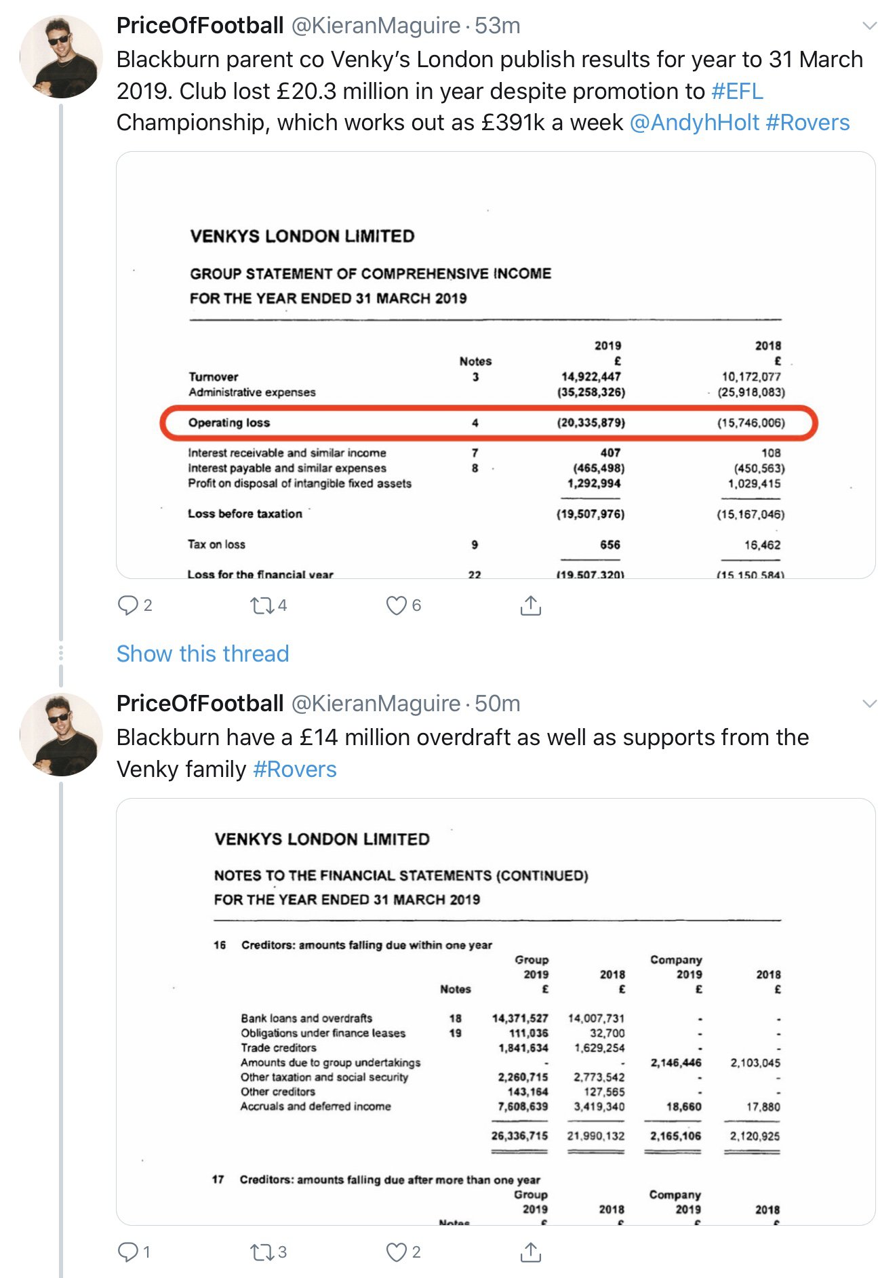878x1278 pixels.
Task: Share the second tweet about overdraft
Action: pyautogui.click(x=530, y=1252)
